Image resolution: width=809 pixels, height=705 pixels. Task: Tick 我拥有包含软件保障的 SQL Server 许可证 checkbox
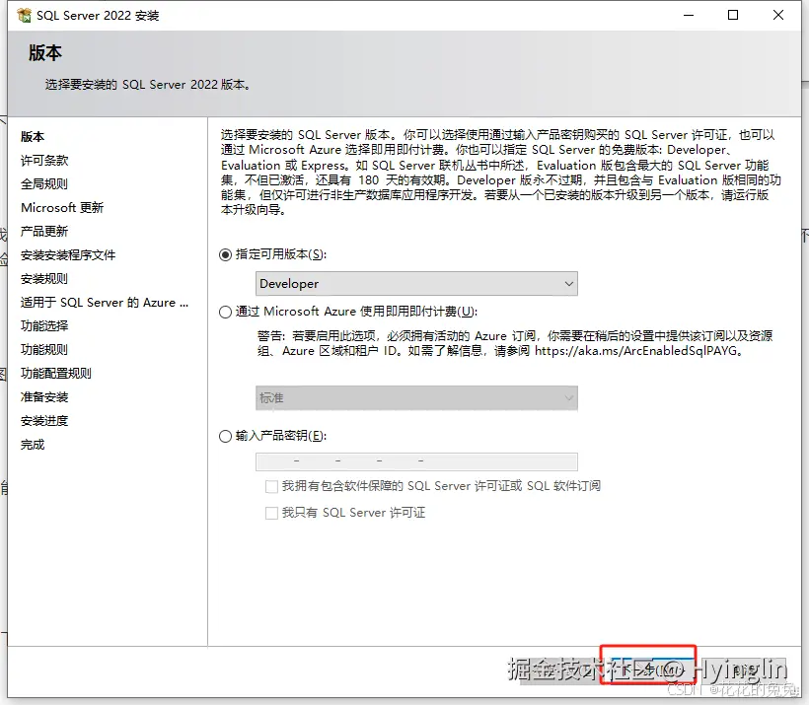click(271, 486)
